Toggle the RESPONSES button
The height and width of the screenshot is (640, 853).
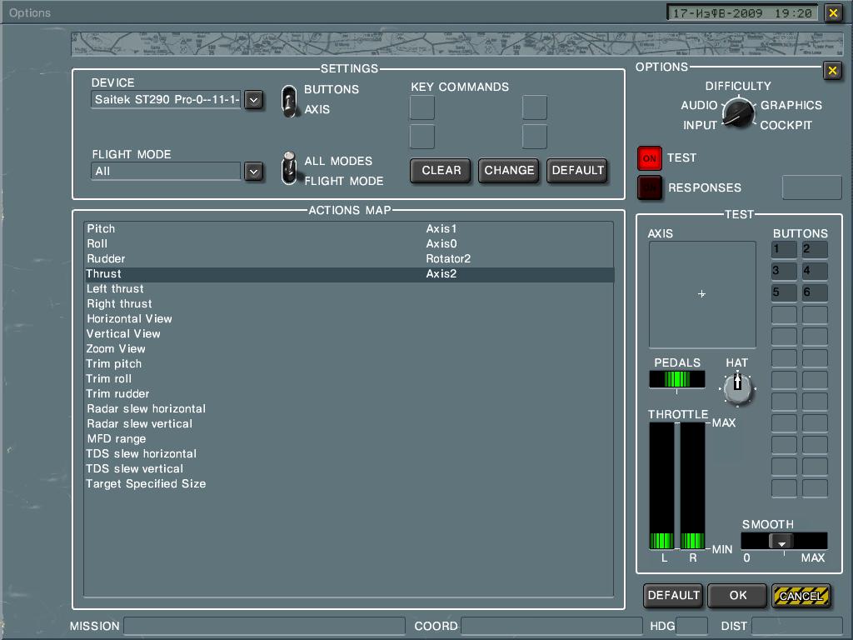(650, 187)
